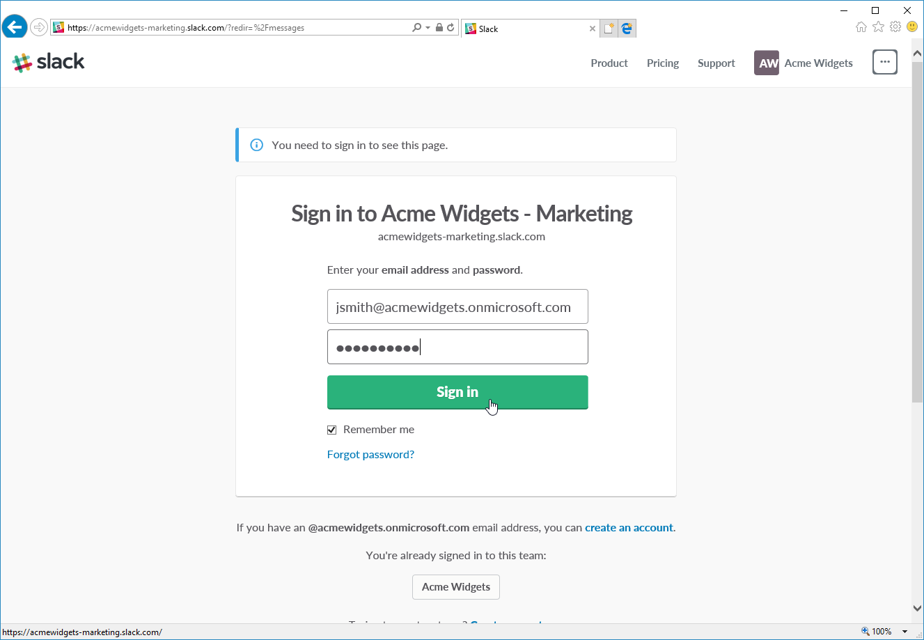
Task: Click the Forgot password? link
Action: click(370, 454)
